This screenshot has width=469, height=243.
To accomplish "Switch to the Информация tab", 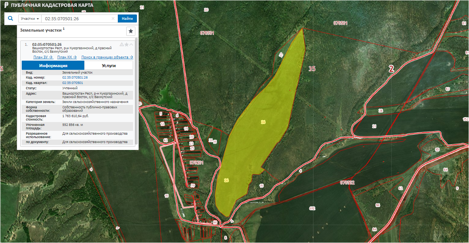I will click(53, 65).
